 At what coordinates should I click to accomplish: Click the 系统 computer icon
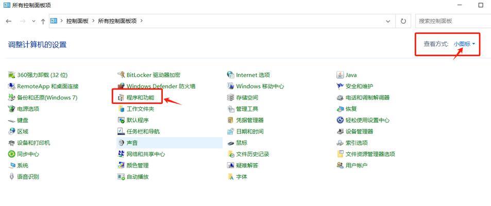point(11,165)
